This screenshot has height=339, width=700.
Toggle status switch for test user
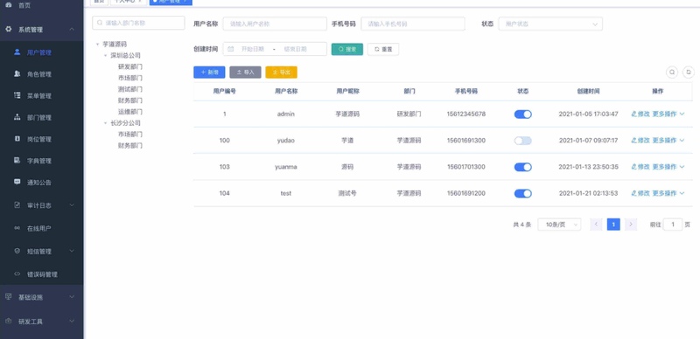pyautogui.click(x=522, y=193)
